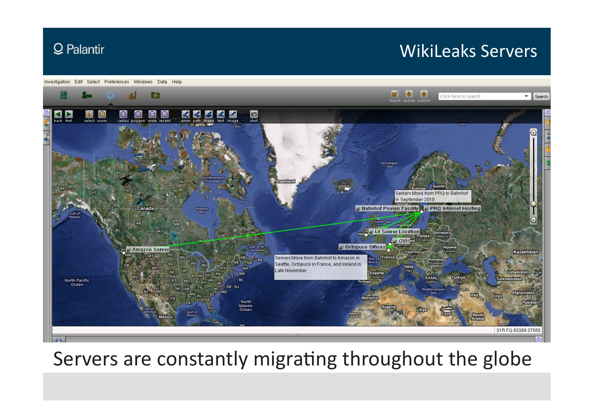Viewport: 594px width, 420px height.
Task: Choose the zoom tool
Action: tap(102, 114)
